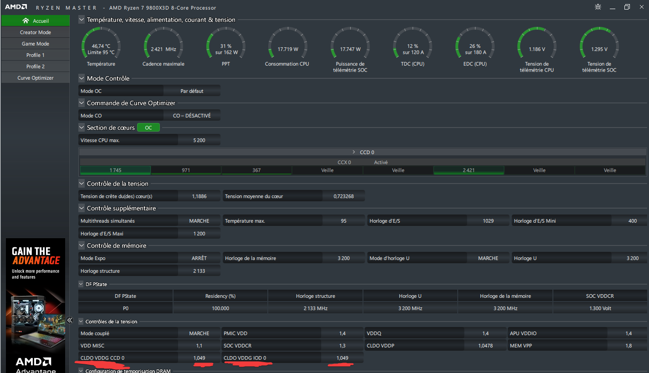Open the Game Mode profile tab

click(35, 44)
